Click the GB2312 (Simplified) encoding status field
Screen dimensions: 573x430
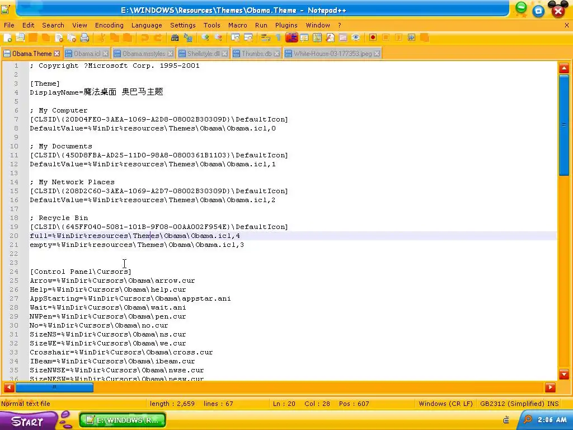coord(513,404)
